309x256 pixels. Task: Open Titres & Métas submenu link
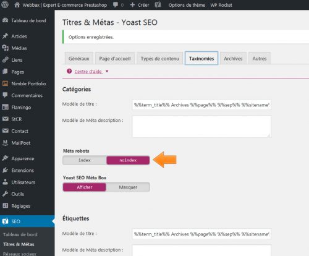coord(19,244)
